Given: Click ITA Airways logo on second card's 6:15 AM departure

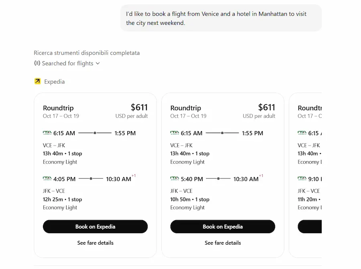Looking at the screenshot, I should pos(174,133).
